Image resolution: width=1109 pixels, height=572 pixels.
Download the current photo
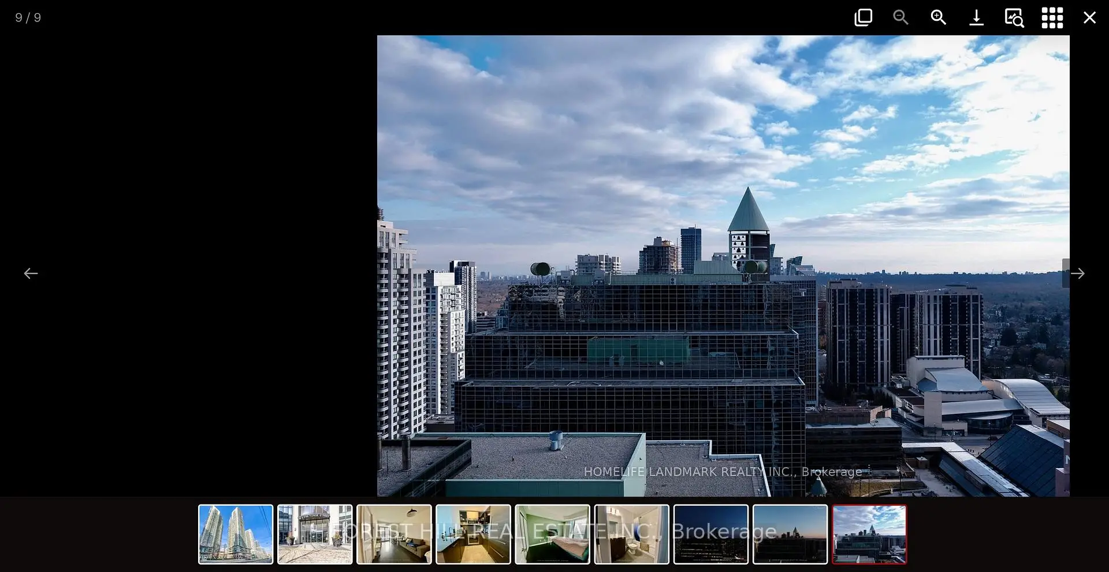pos(976,17)
